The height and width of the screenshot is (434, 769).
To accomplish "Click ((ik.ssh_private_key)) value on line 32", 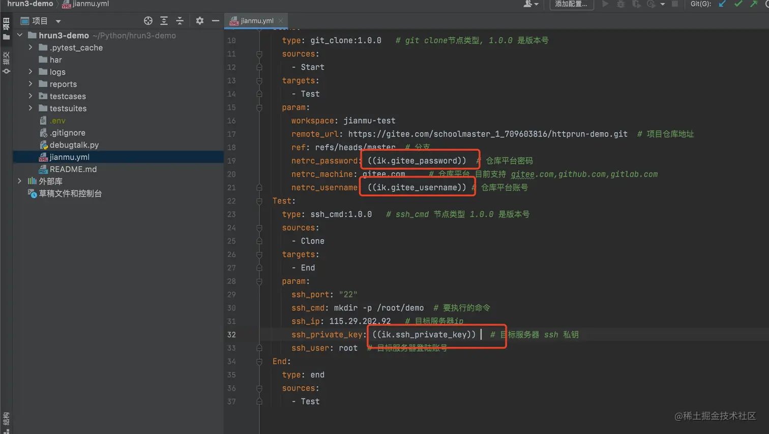I will pyautogui.click(x=424, y=334).
